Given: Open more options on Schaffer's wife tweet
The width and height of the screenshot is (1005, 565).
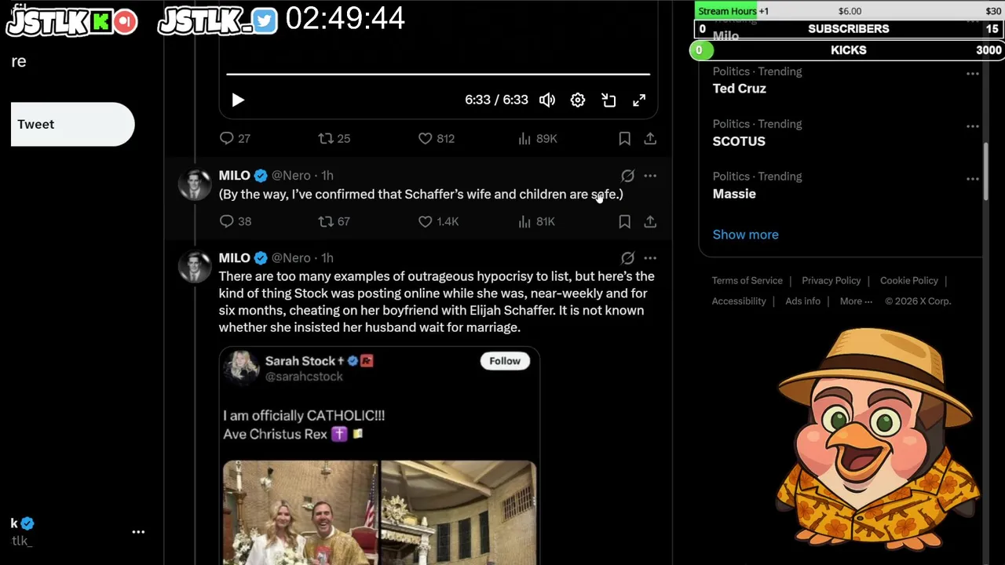Looking at the screenshot, I should pos(650,176).
